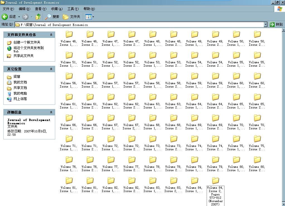
Task: Open the 文件(F) menu
Action: coord(8,9)
